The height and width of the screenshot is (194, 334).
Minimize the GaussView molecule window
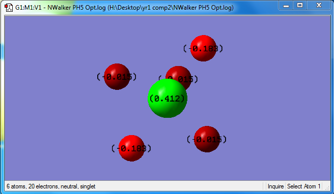click(x=286, y=6)
